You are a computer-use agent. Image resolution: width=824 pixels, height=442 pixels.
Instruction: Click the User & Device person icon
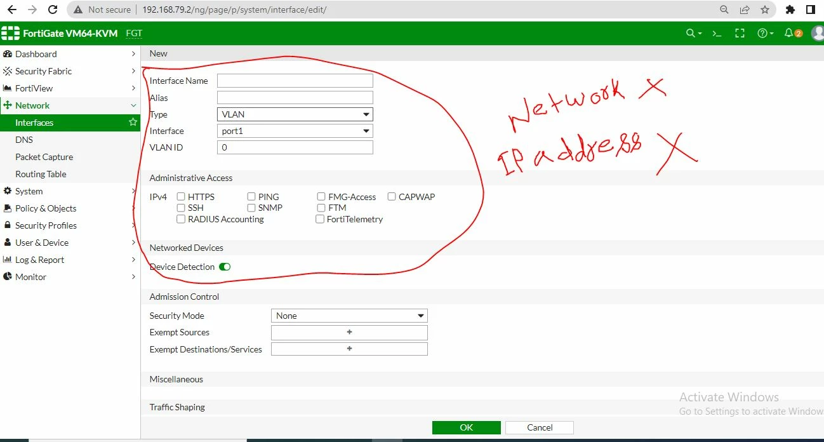(8, 243)
